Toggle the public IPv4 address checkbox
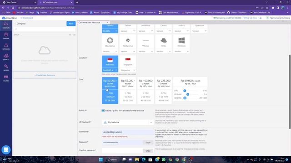 (x=103, y=110)
